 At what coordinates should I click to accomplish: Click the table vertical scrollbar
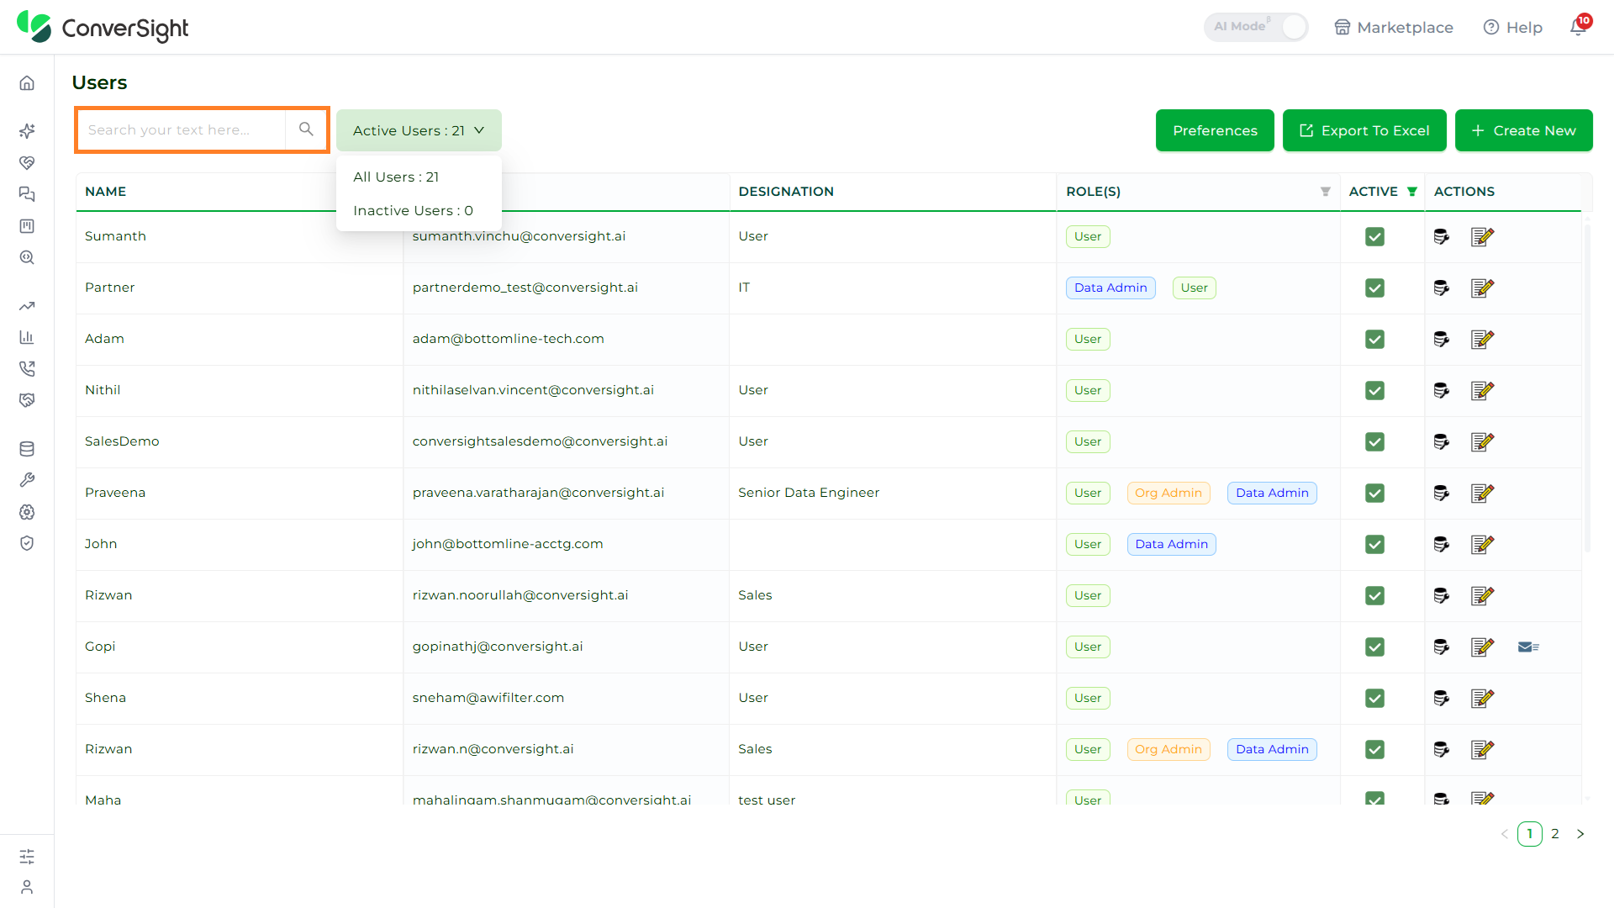(x=1587, y=387)
